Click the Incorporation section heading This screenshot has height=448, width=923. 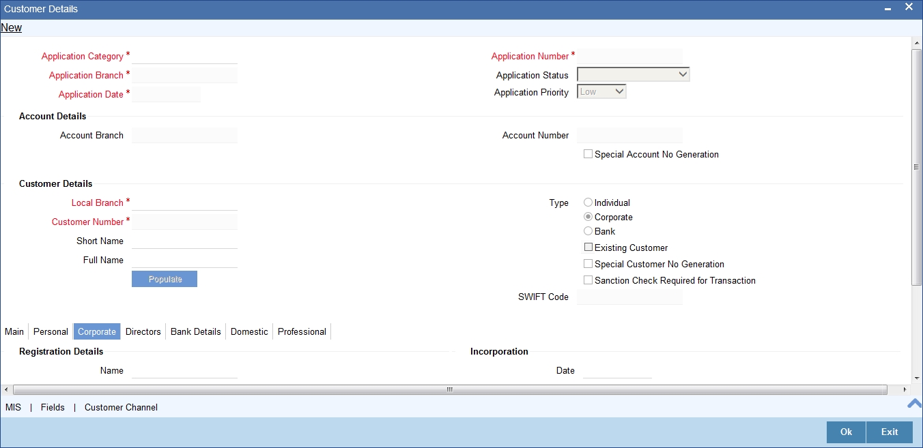point(499,351)
